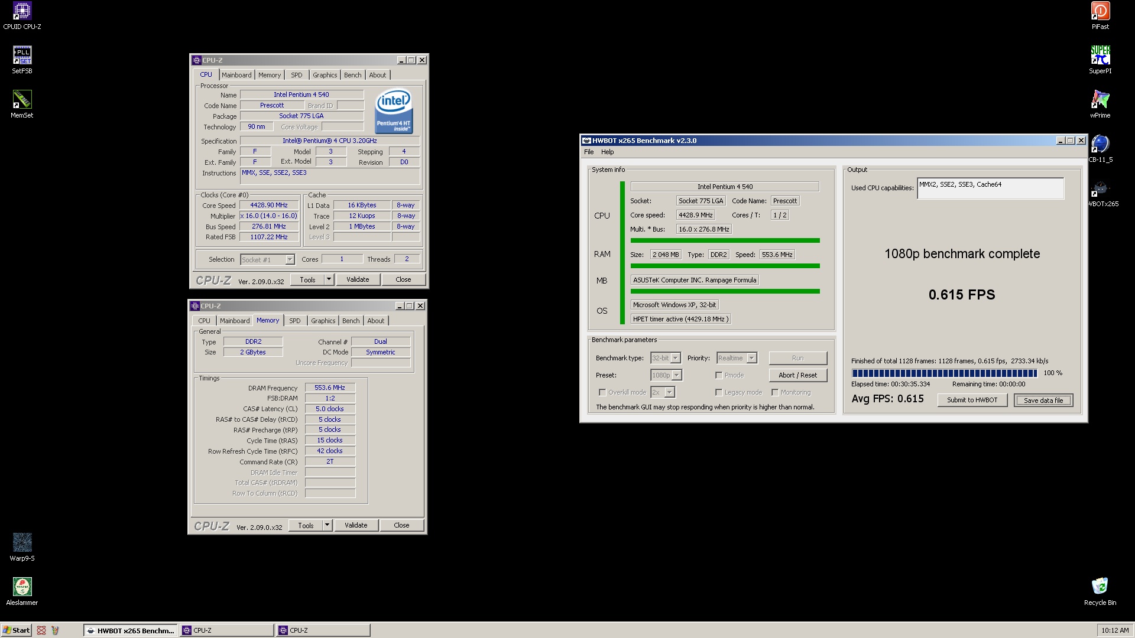Click the benchmark progress bar at 100%

944,373
